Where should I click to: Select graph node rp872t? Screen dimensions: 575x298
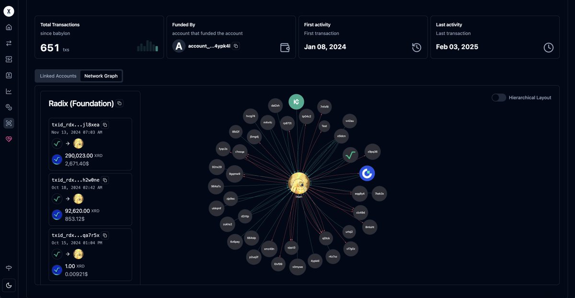click(x=287, y=123)
